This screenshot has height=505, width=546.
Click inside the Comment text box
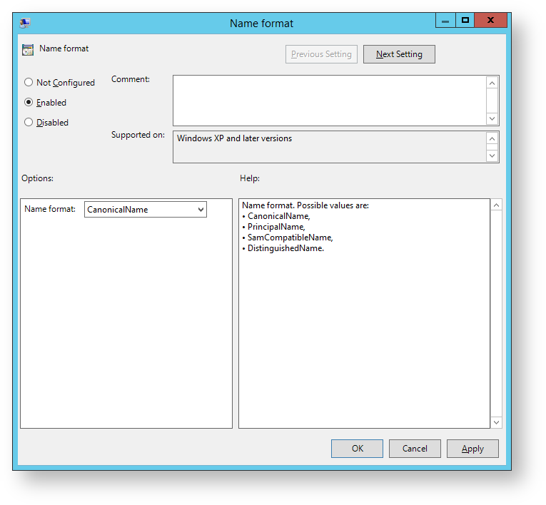pos(329,101)
